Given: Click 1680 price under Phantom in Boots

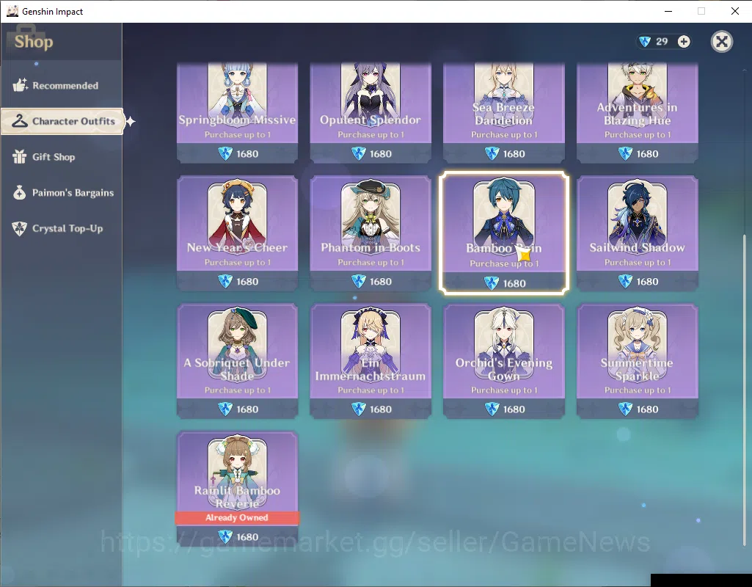Looking at the screenshot, I should [x=381, y=282].
